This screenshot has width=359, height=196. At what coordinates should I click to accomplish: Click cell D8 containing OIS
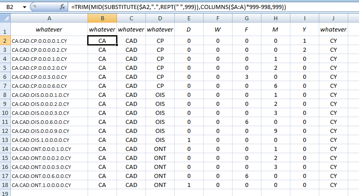point(160,95)
